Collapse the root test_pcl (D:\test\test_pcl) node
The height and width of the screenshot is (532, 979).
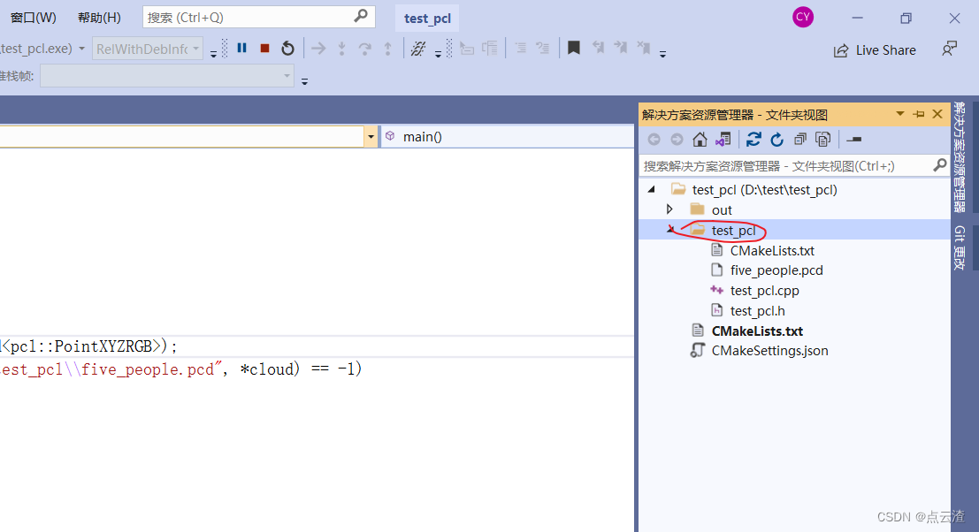[x=652, y=189]
